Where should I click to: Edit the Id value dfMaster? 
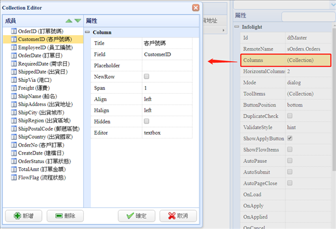[x=308, y=38]
